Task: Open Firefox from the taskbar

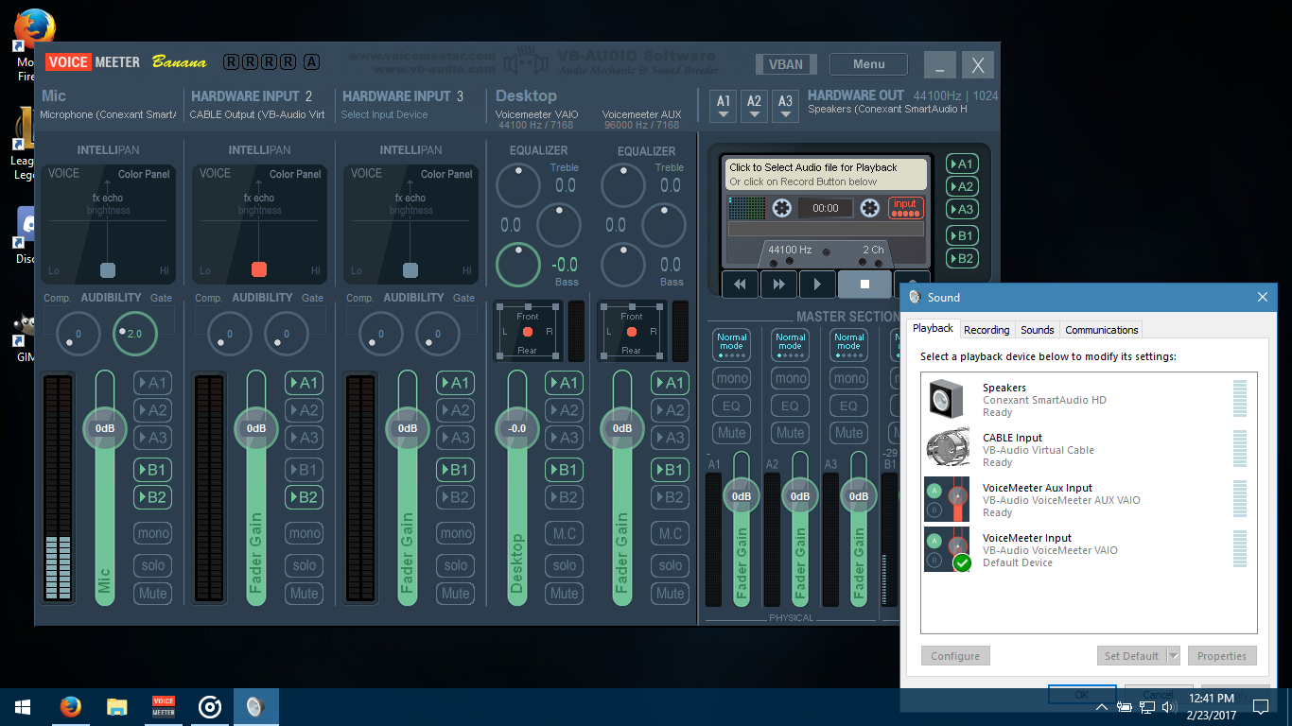Action: 70,707
